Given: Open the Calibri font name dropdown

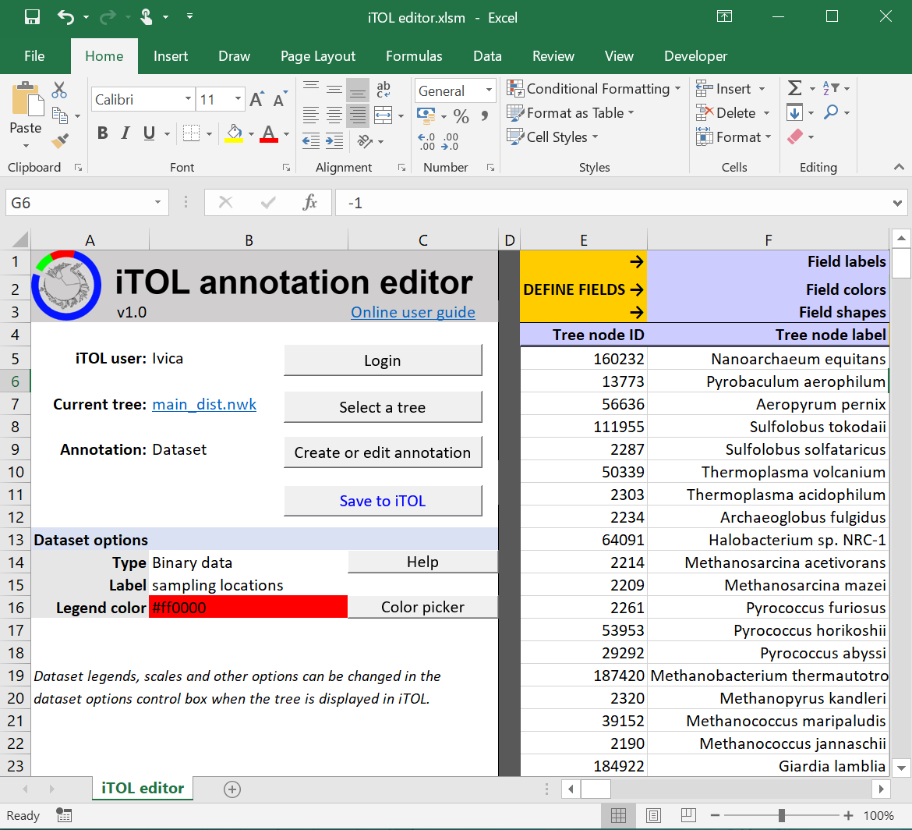Looking at the screenshot, I should [x=188, y=99].
